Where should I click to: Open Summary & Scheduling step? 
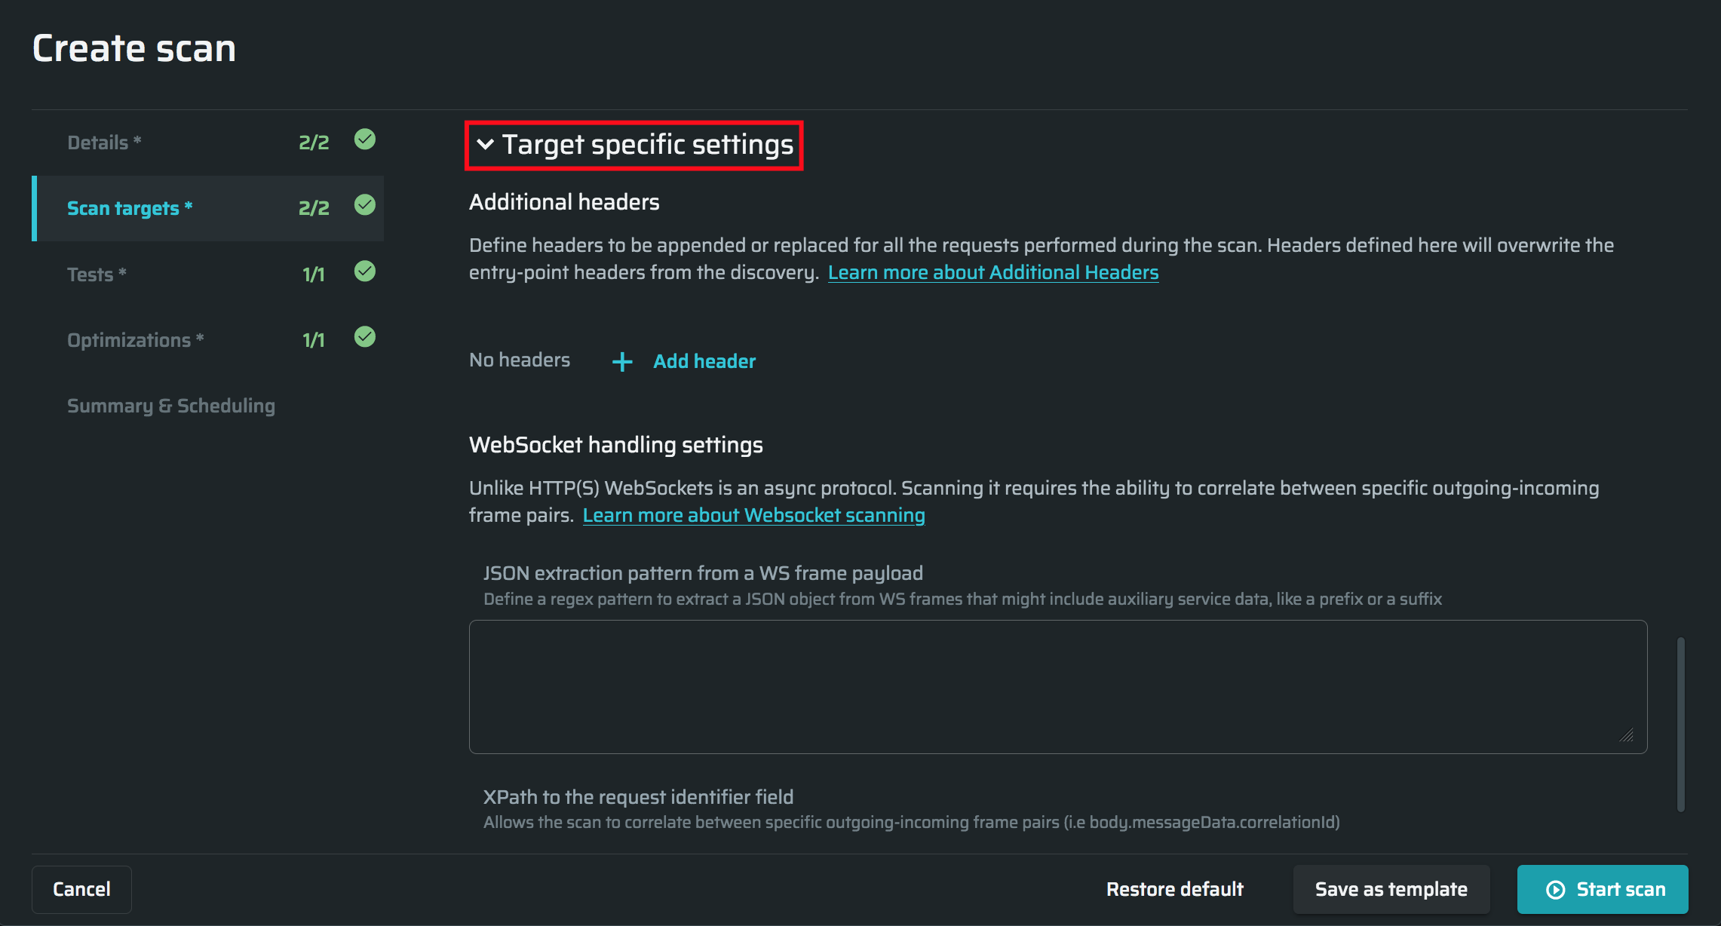[171, 406]
